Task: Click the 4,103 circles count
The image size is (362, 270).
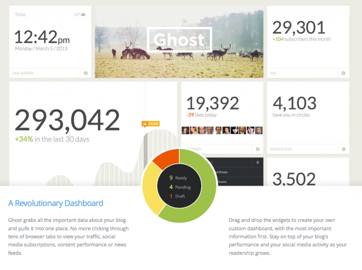Action: coord(295,103)
